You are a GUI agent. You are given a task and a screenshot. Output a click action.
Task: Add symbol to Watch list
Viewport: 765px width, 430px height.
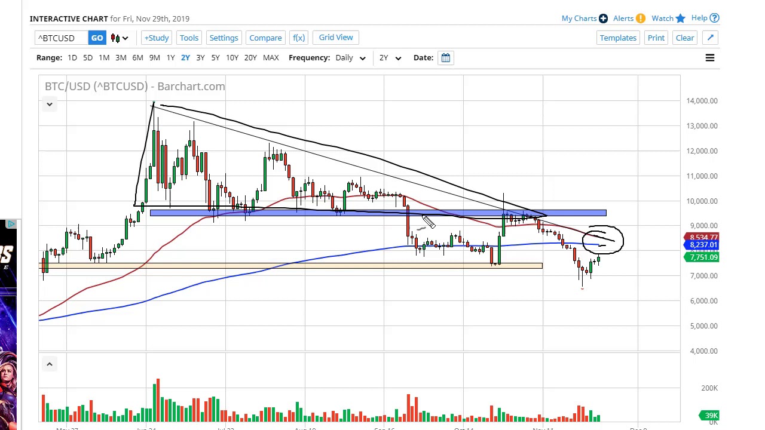(x=662, y=19)
